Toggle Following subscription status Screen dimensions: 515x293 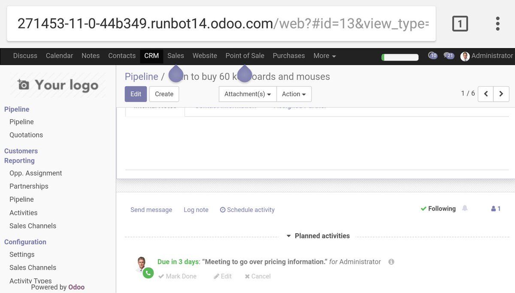438,209
